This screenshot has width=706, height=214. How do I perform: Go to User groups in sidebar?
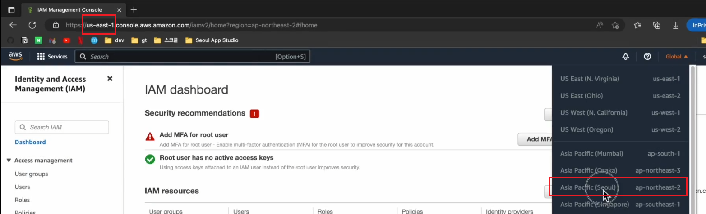pyautogui.click(x=31, y=174)
